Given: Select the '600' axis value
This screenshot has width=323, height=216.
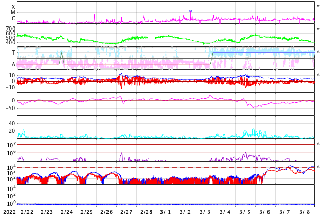Looking at the screenshot, I should click(x=11, y=33).
